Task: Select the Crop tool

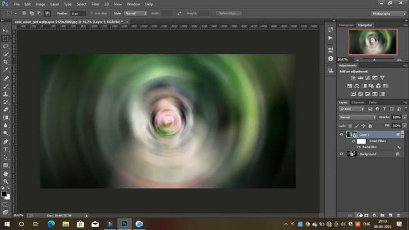Action: [x=6, y=62]
